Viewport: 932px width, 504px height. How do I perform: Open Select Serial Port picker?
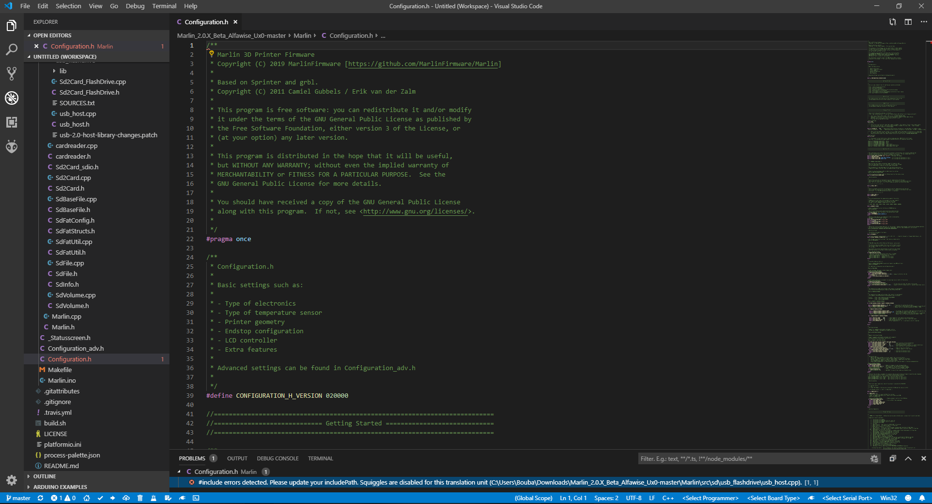[x=847, y=498]
